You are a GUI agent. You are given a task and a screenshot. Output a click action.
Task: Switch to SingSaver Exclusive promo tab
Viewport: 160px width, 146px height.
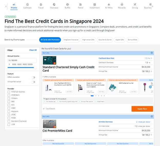point(71,40)
